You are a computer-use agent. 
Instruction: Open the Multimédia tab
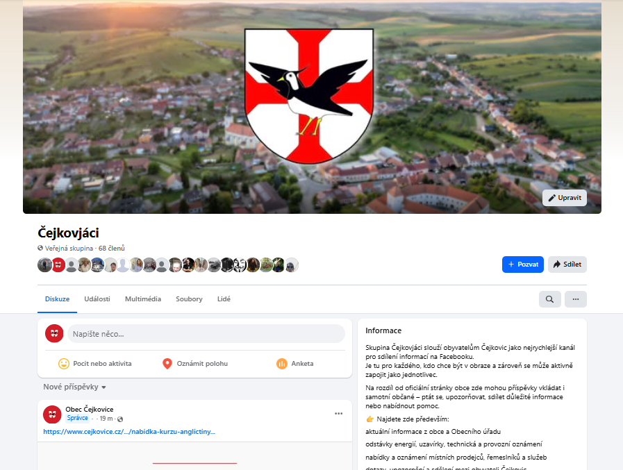tap(143, 299)
